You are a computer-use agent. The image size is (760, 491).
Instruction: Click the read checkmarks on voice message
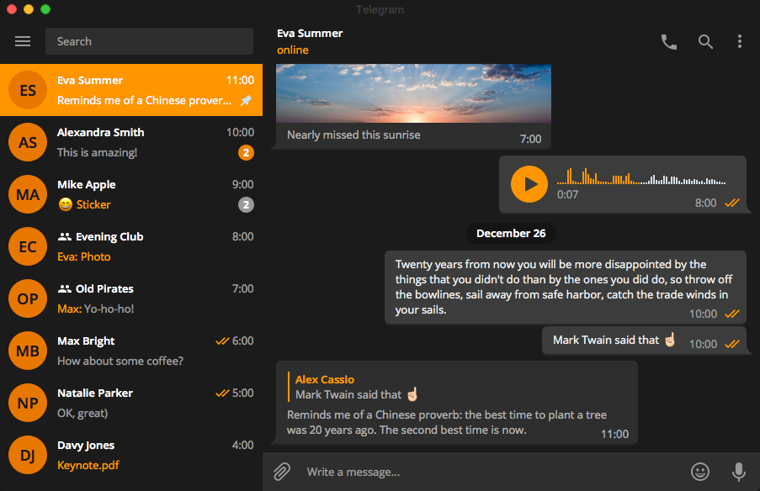click(732, 203)
